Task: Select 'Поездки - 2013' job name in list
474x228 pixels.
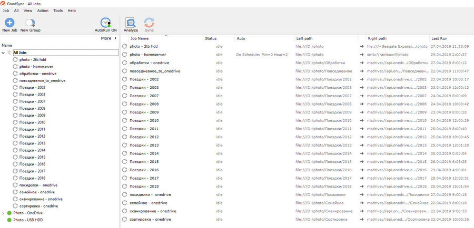Action: 144,146
